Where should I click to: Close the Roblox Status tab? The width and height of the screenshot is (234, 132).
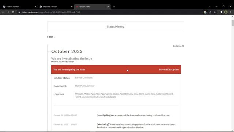tap(108, 7)
